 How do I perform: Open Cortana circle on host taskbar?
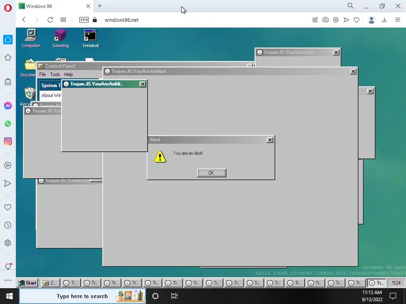[x=155, y=296]
